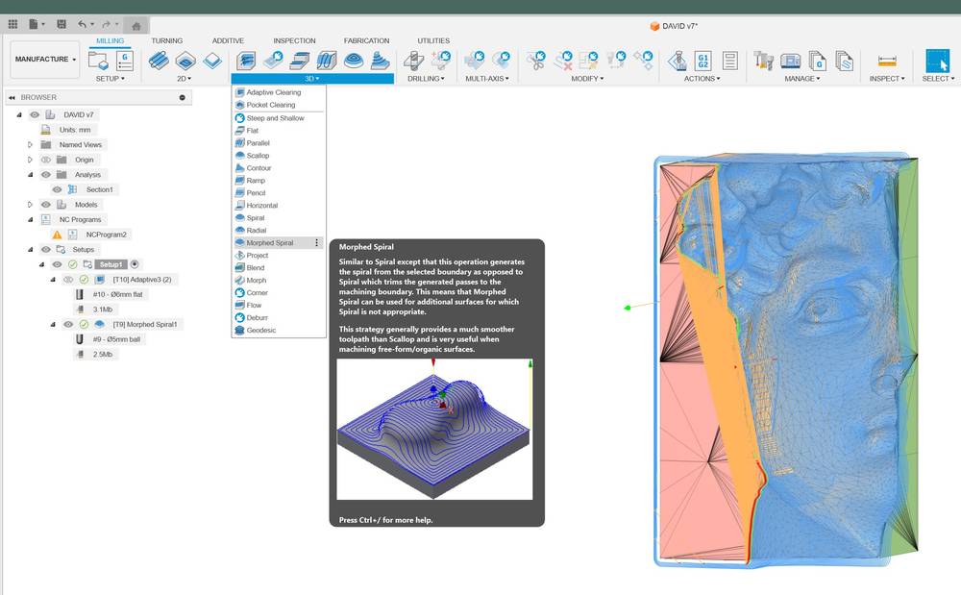Activate the Setup1 radio button
The height and width of the screenshot is (595, 961).
135,264
